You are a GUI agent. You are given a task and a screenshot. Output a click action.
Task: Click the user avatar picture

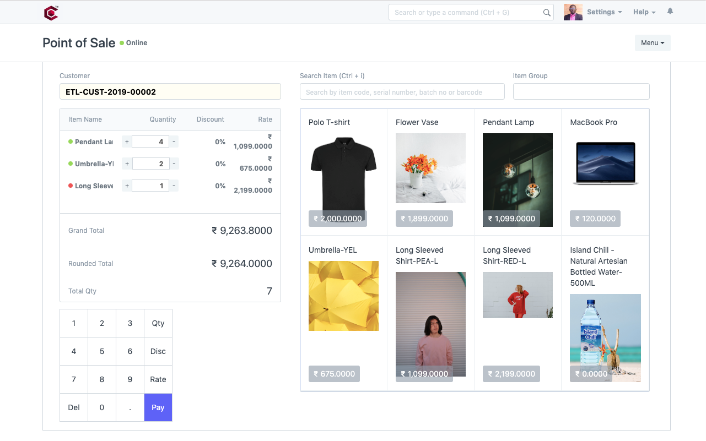coord(572,12)
